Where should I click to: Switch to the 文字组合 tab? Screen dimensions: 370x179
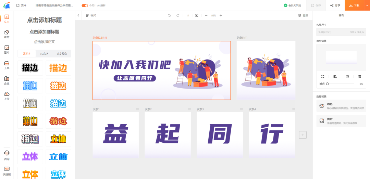pyautogui.click(x=62, y=53)
